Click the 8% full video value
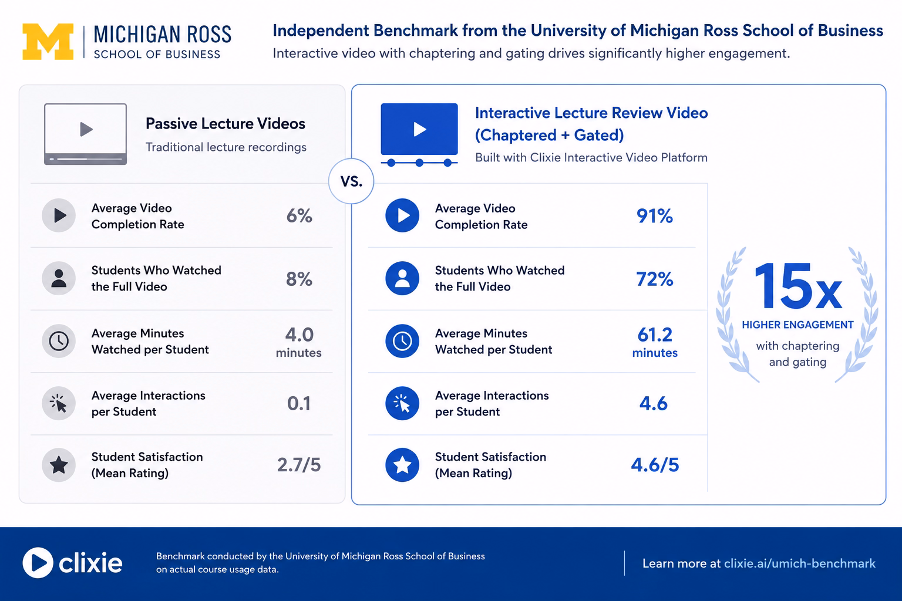Image resolution: width=902 pixels, height=601 pixels. point(299,279)
